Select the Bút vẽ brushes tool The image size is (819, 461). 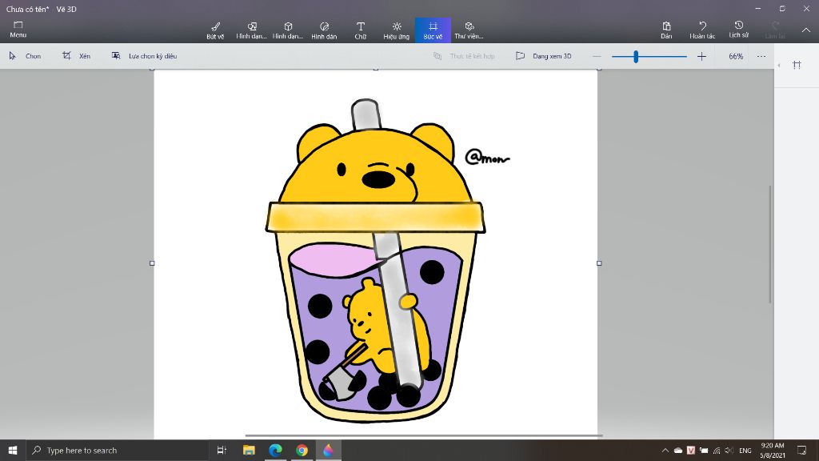pyautogui.click(x=215, y=30)
